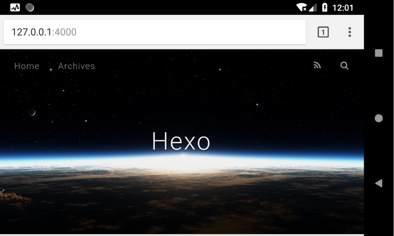Open the browser tab switcher button
Screen dimensions: 394x236
click(x=323, y=32)
